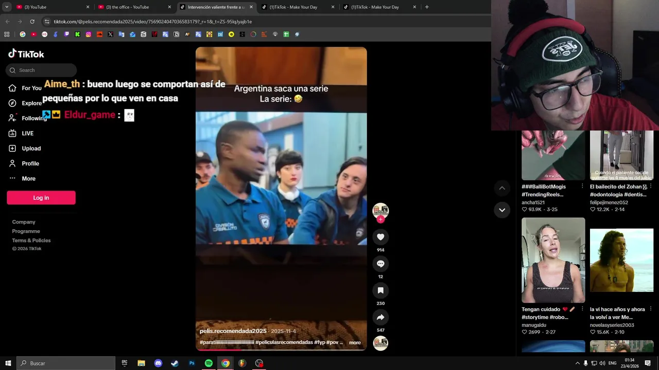This screenshot has height=370, width=659.
Task: Expand the Terms & Policies footer section
Action: [31, 240]
